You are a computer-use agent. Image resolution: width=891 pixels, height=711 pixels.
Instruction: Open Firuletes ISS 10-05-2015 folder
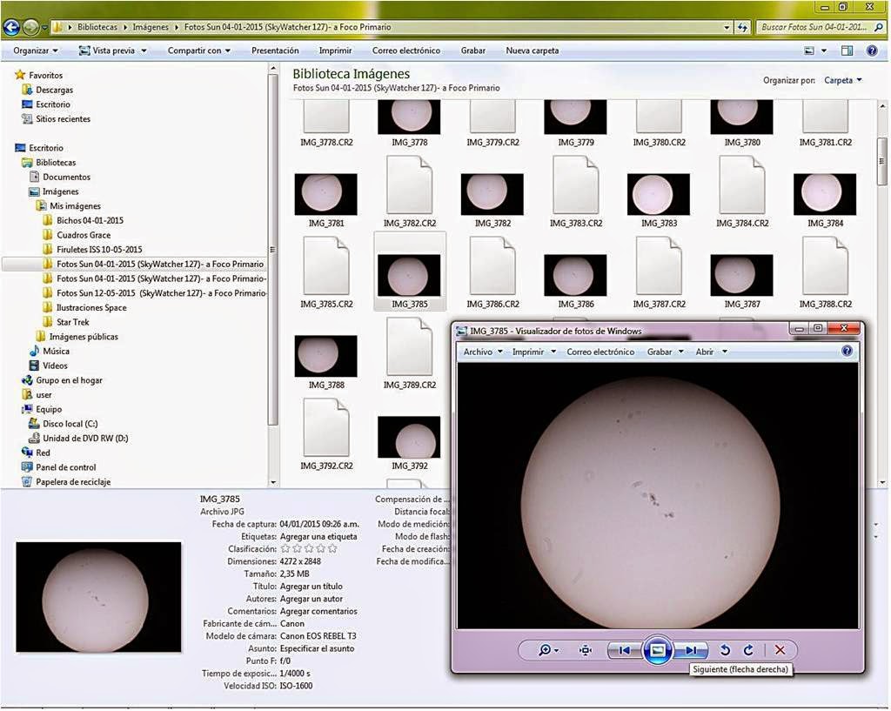point(99,250)
